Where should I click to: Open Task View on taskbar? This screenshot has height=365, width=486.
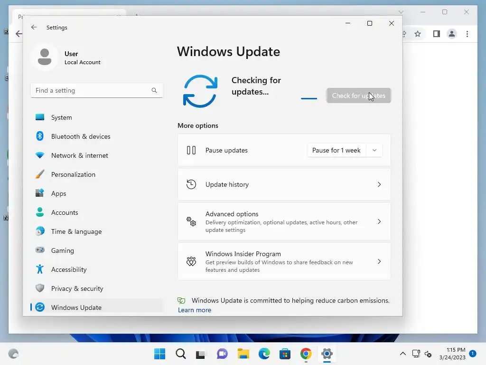click(x=201, y=354)
